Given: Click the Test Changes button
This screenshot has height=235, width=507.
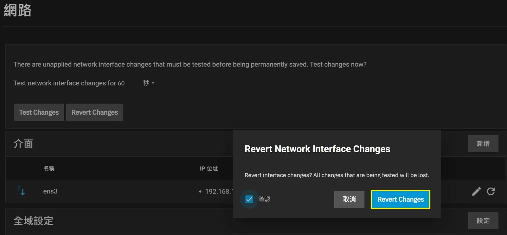Looking at the screenshot, I should pyautogui.click(x=39, y=112).
